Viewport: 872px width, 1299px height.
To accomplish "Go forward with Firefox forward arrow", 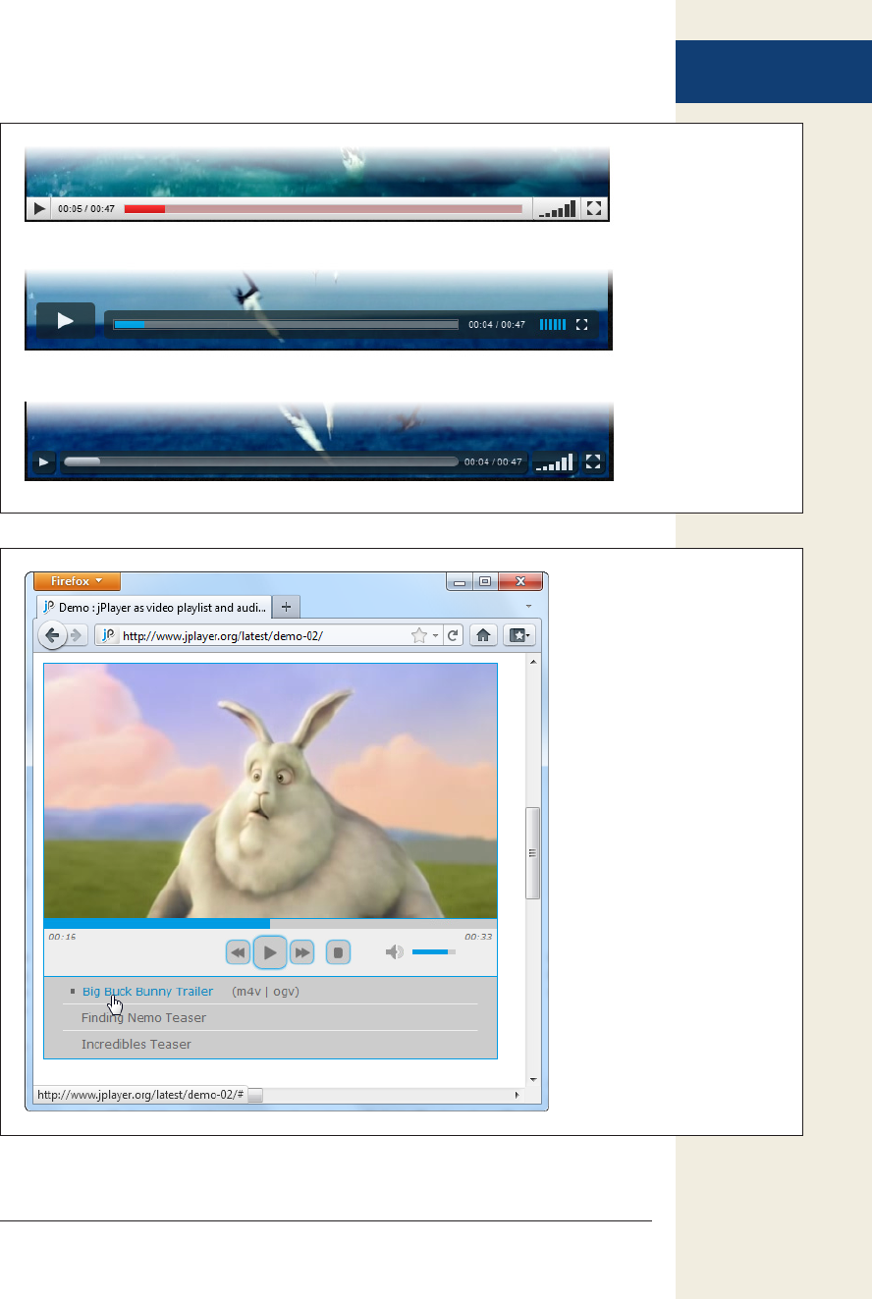I will coord(78,636).
